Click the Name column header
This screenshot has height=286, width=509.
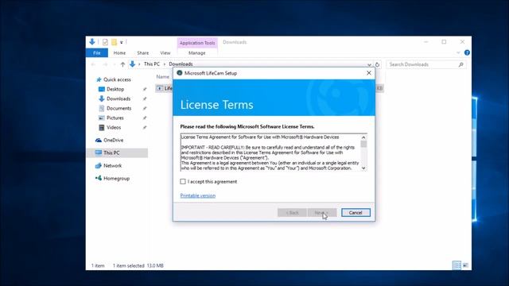162,77
